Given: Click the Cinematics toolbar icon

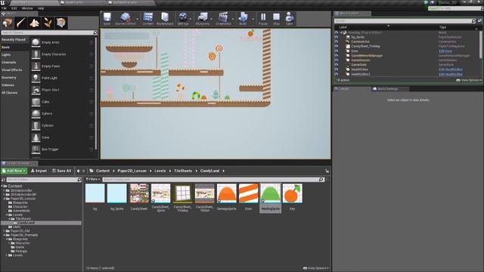Looking at the screenshot, I should [x=223, y=18].
